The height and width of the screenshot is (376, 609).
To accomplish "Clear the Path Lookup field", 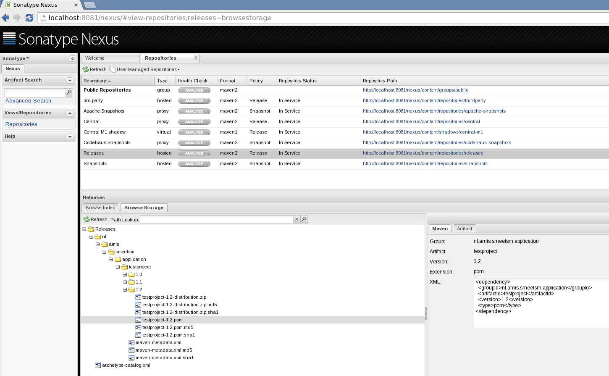I will coord(297,219).
